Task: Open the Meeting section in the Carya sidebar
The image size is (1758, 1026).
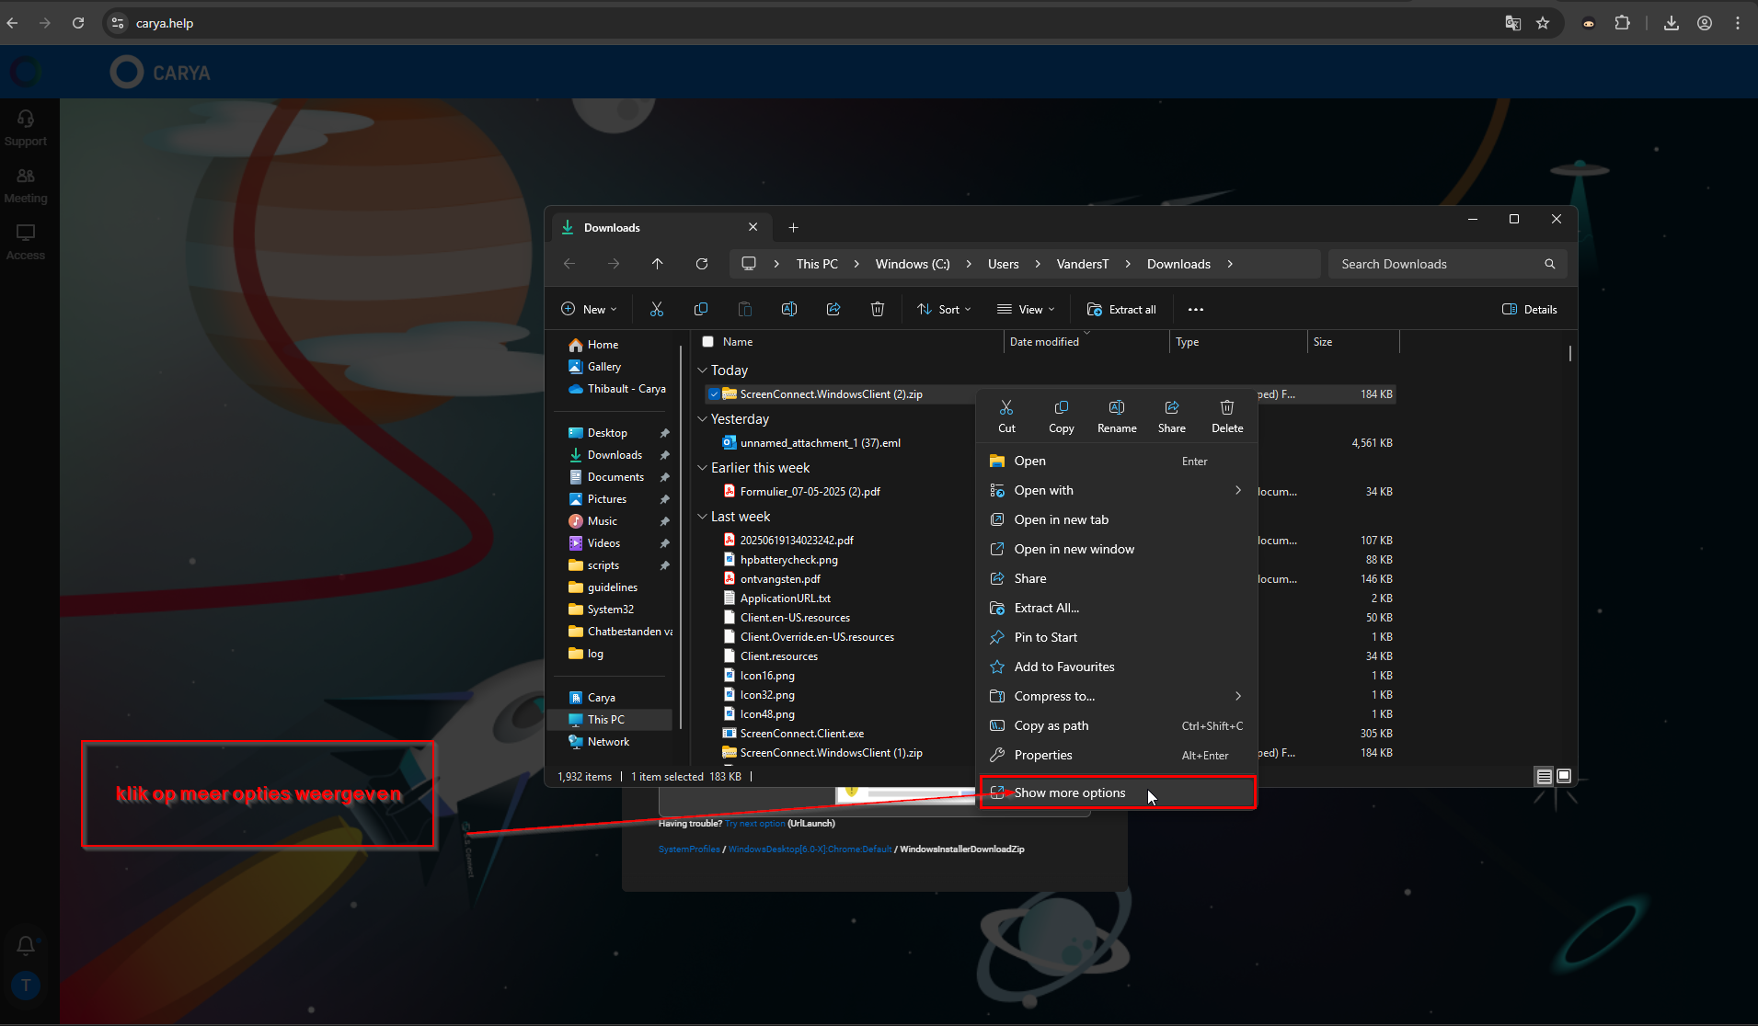Action: pos(26,185)
